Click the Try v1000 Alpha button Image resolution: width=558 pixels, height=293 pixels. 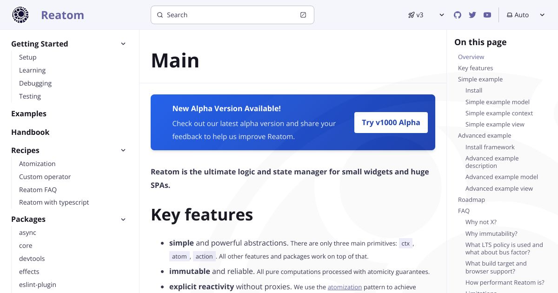[x=391, y=122]
